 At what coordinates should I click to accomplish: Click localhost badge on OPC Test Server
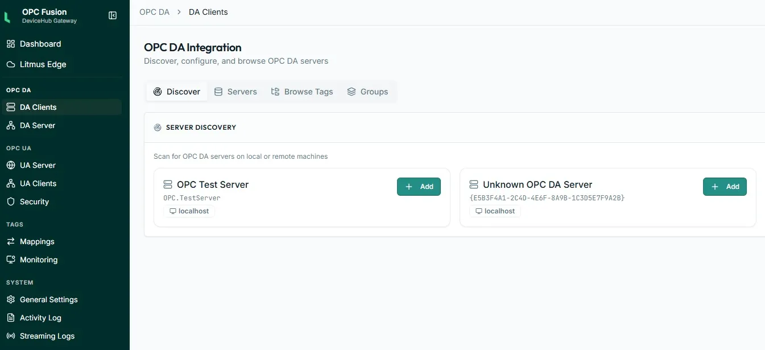coord(189,211)
